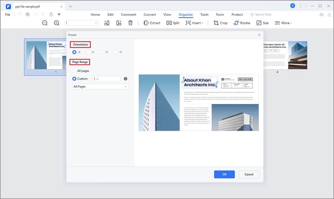Screen dimensions: 334x199
Task: Open the three-dot options menu in title bar
Action: (300, 6)
